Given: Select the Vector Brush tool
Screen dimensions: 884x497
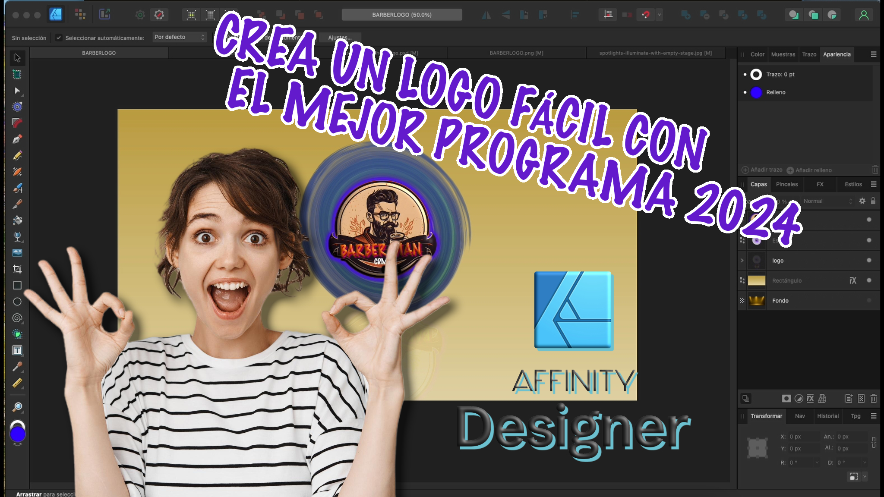Looking at the screenshot, I should pos(17,188).
